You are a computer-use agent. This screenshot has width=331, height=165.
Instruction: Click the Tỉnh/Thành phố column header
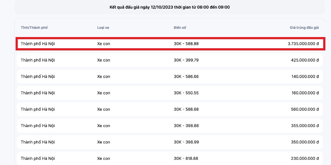tap(34, 28)
